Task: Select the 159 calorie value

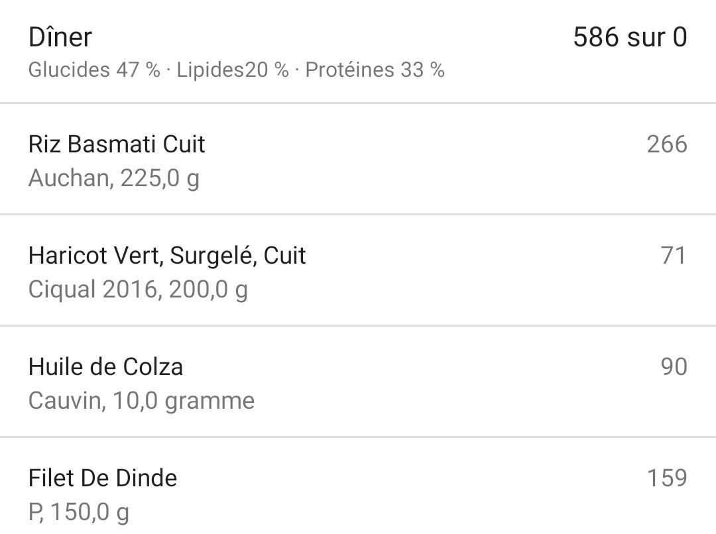Action: tap(666, 478)
